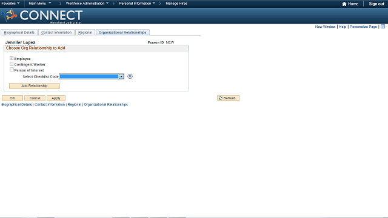Click the Manage Hires breadcrumb

point(176,4)
